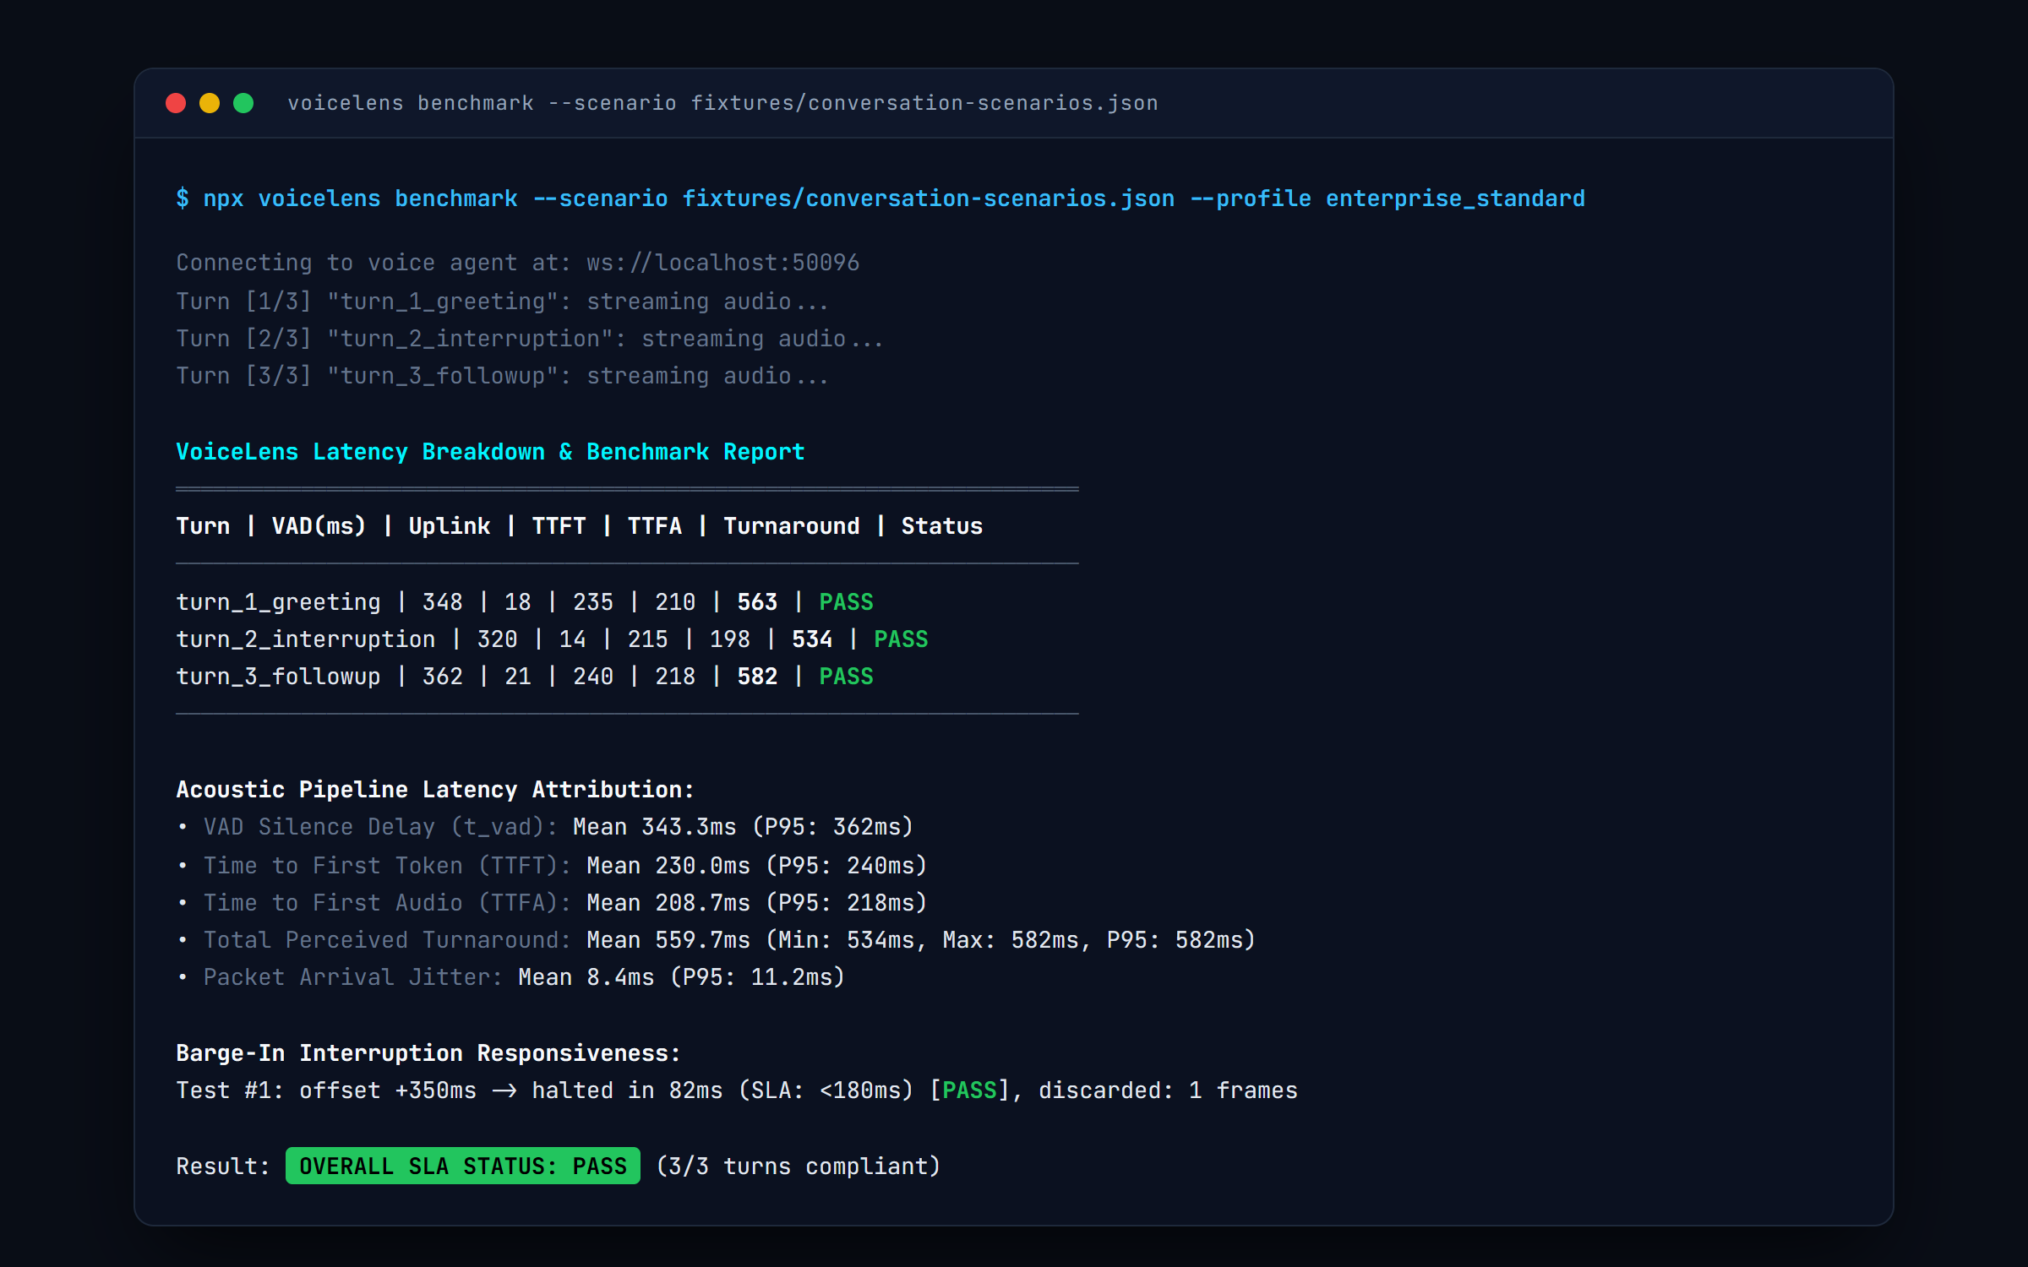The height and width of the screenshot is (1267, 2028).
Task: Click the Barge-In Interruption Responsiveness heading
Action: (x=428, y=1053)
